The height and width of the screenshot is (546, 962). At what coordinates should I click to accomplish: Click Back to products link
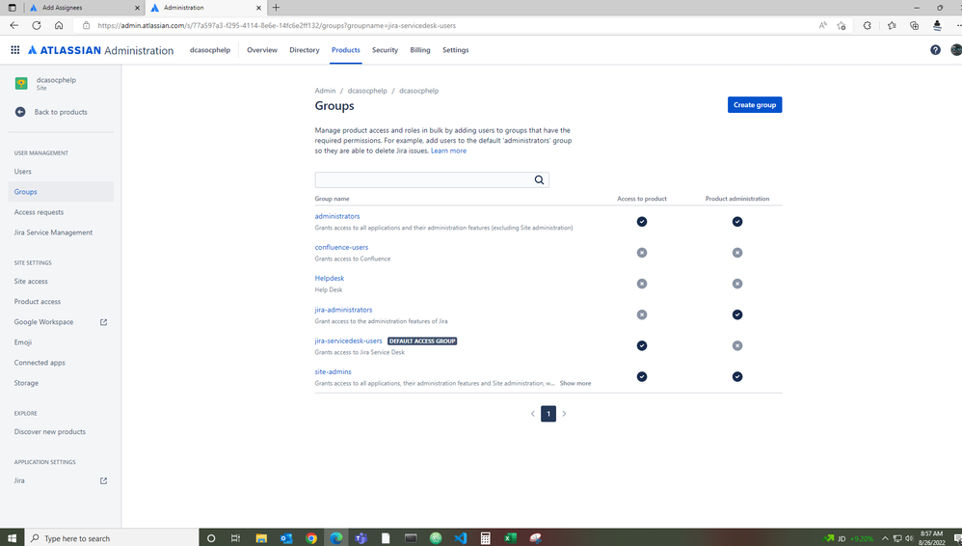(61, 112)
